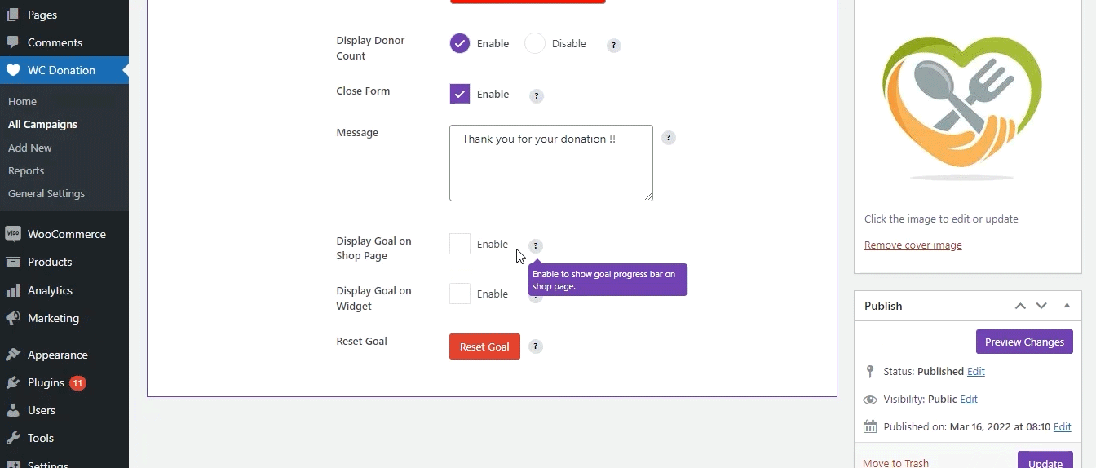Select Disable radio for Display Donor Count
This screenshot has height=468, width=1096.
[535, 43]
